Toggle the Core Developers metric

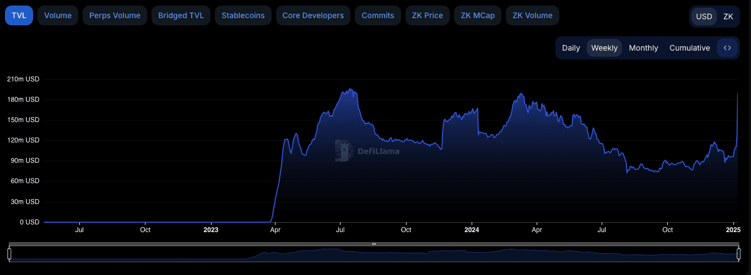pos(313,15)
